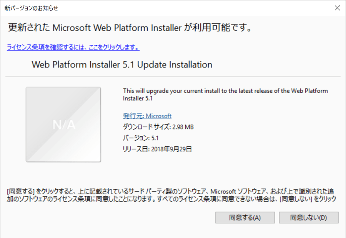Open the 発行元: Microsoft publisher link
346x238 pixels.
tap(147, 116)
